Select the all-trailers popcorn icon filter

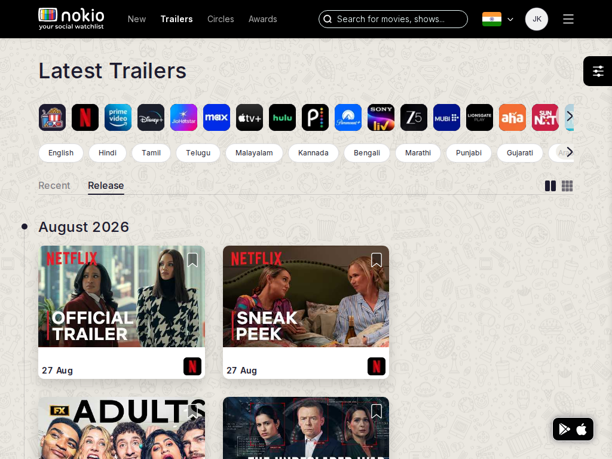tap(53, 118)
